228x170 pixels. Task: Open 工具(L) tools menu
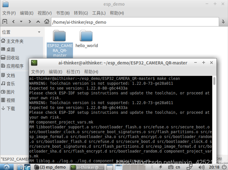(x=99, y=13)
